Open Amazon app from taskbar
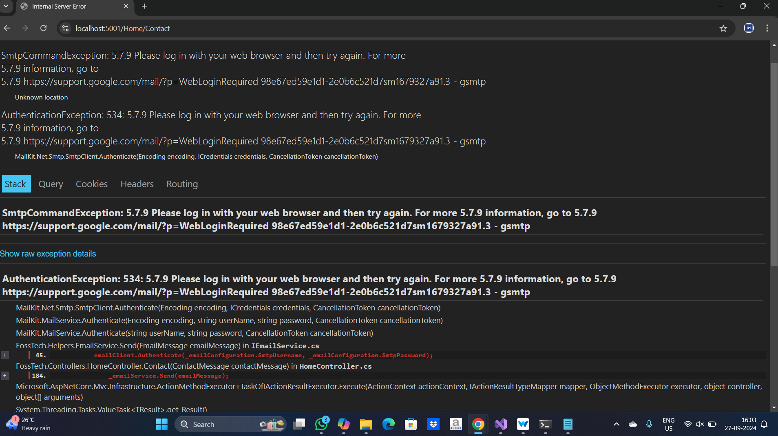Viewport: 778px width, 436px height. (455, 425)
